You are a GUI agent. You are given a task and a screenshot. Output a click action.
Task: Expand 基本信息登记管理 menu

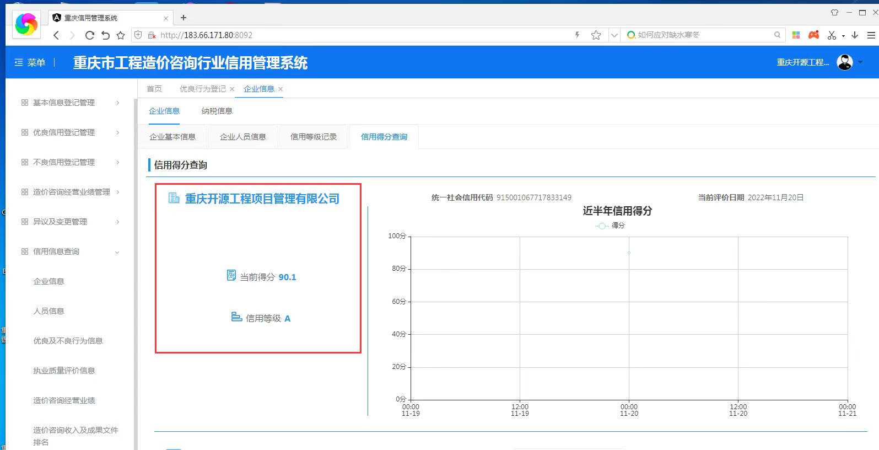(x=71, y=103)
